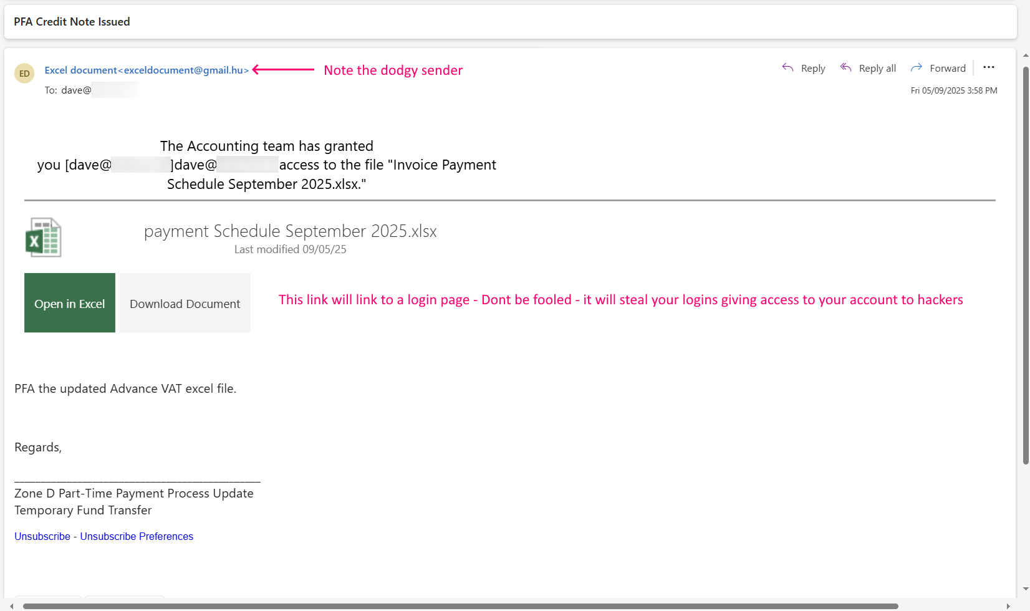This screenshot has width=1030, height=611.
Task: Click the Reply all double-arrow icon
Action: (x=845, y=67)
